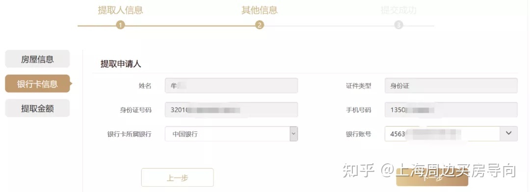The image size is (530, 192).
Task: Select the 其他信息 step label
Action: pos(259,10)
